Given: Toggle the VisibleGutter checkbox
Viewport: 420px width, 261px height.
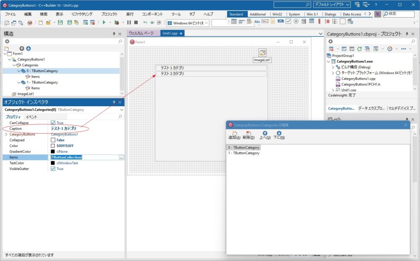Looking at the screenshot, I should coord(53,169).
